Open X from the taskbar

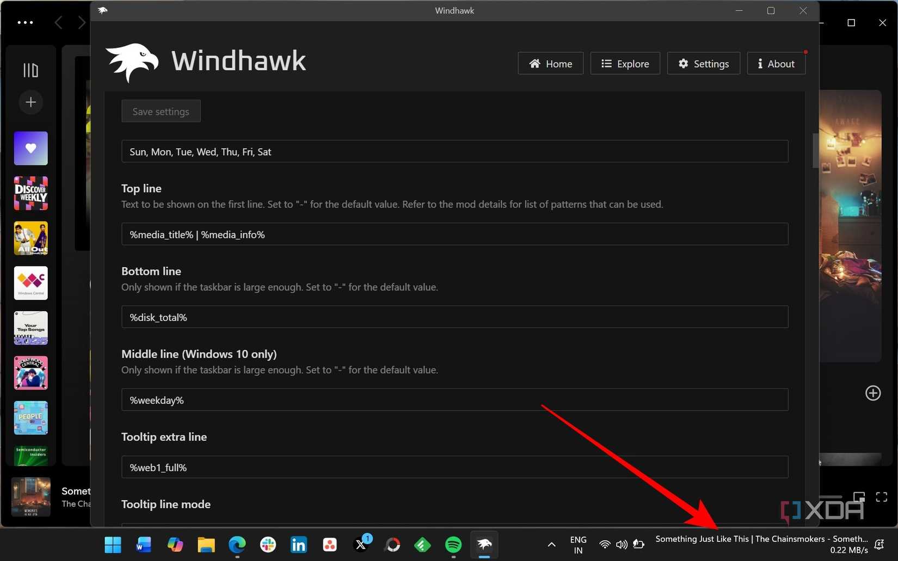(x=361, y=545)
